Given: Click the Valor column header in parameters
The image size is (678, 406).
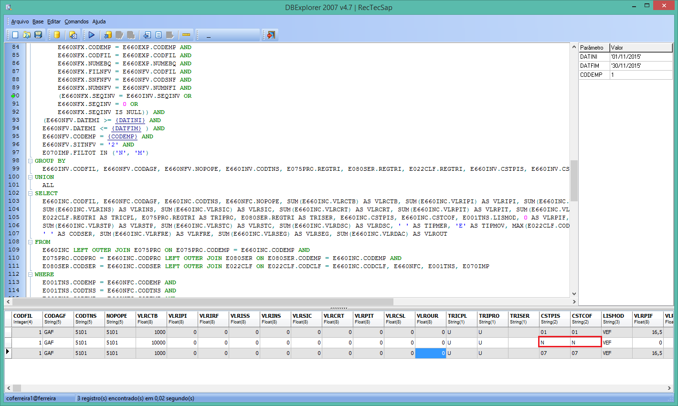Looking at the screenshot, I should click(x=641, y=48).
